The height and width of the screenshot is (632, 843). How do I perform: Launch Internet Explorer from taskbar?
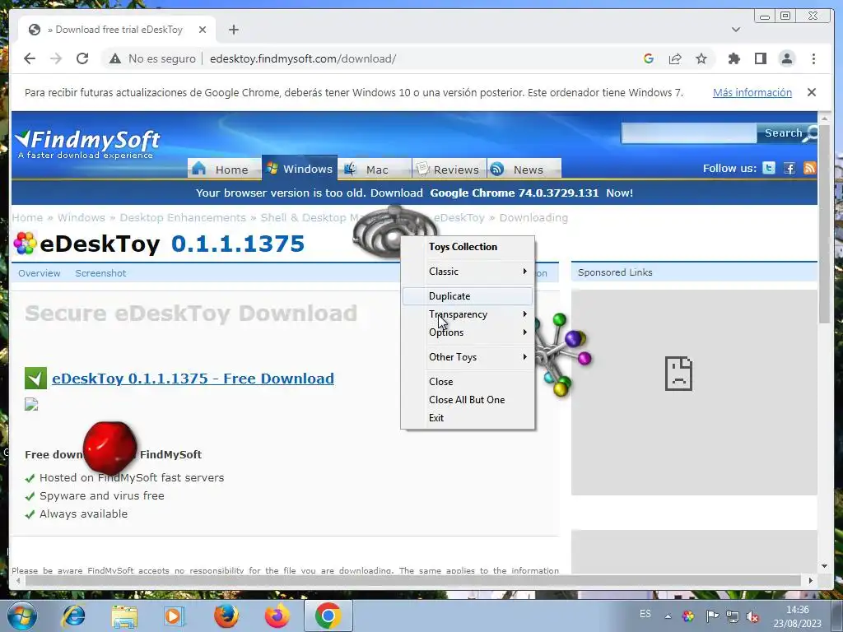point(73,616)
